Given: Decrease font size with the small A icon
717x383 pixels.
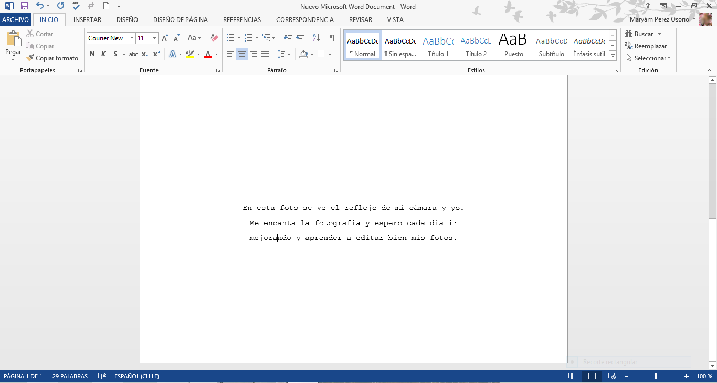Looking at the screenshot, I should coord(176,38).
